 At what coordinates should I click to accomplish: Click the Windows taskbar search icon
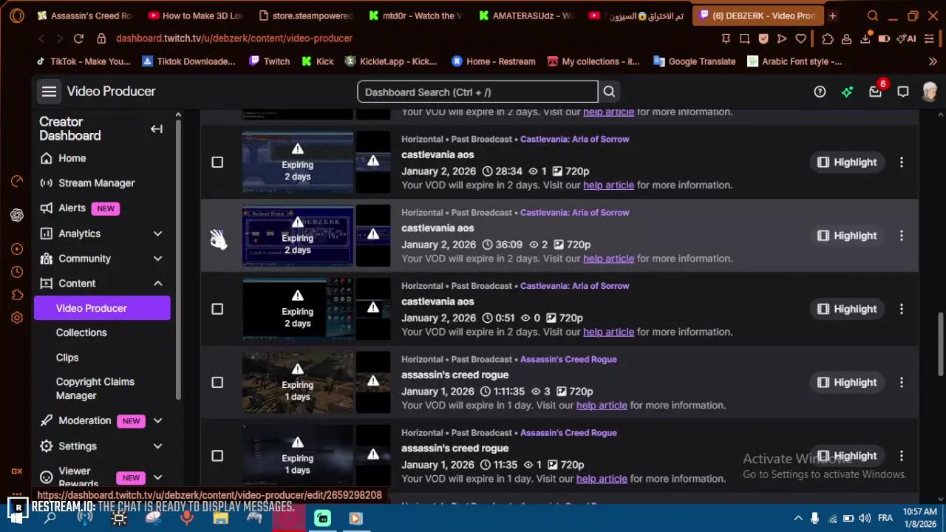click(50, 518)
